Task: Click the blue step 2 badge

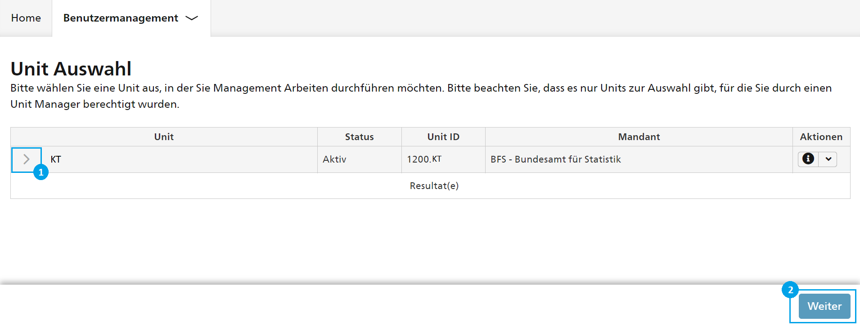Action: [x=790, y=290]
